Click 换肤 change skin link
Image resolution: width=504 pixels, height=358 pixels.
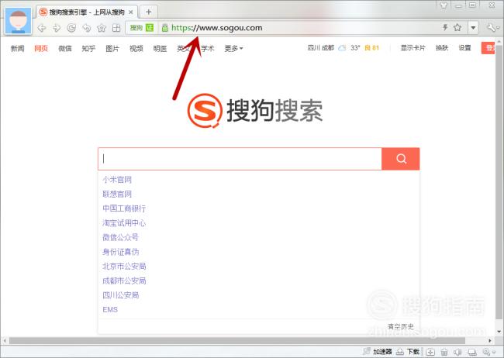(442, 48)
